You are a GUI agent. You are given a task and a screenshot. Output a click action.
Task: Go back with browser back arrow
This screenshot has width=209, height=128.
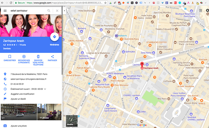pyautogui.click(x=2, y=3)
